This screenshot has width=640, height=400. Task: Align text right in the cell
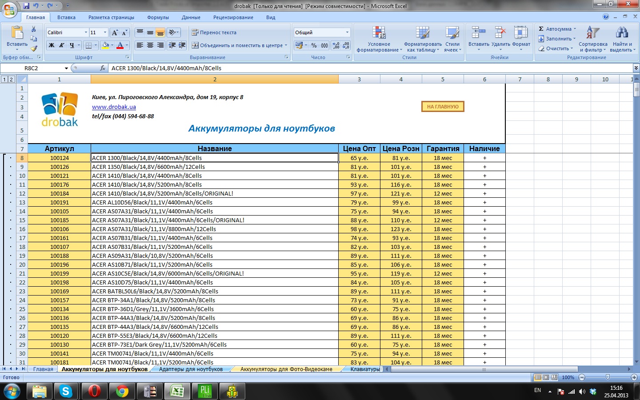(x=160, y=45)
